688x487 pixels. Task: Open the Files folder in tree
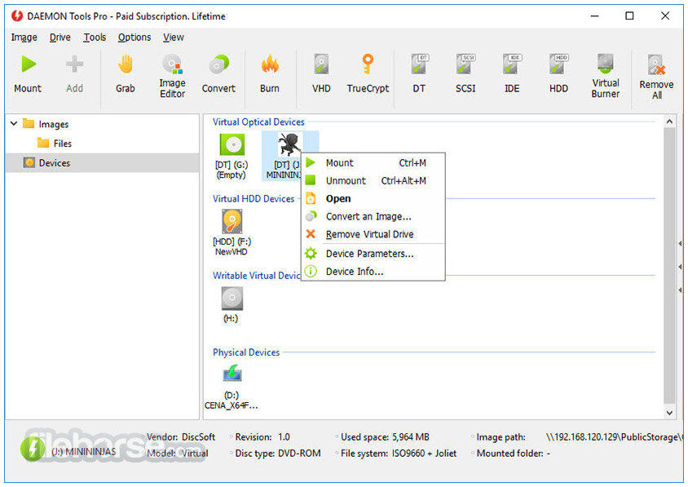point(55,143)
